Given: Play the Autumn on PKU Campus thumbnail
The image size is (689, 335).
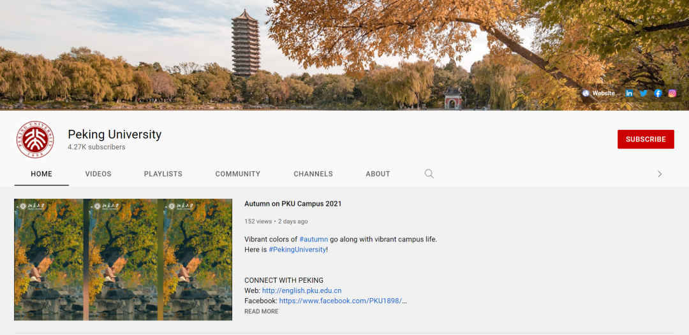Looking at the screenshot, I should click(123, 260).
